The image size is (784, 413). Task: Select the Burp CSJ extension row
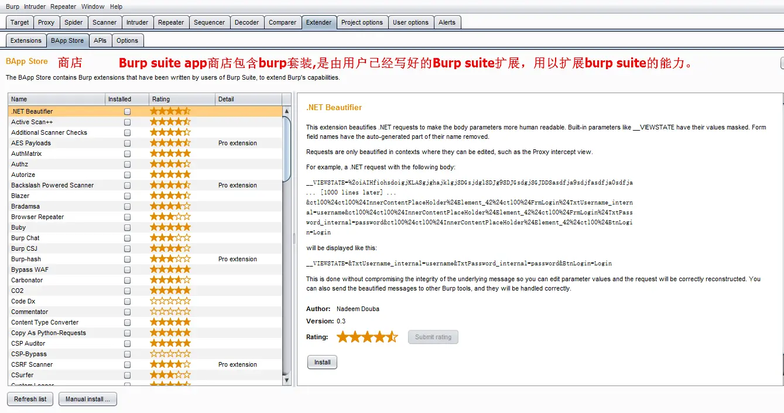(145, 248)
